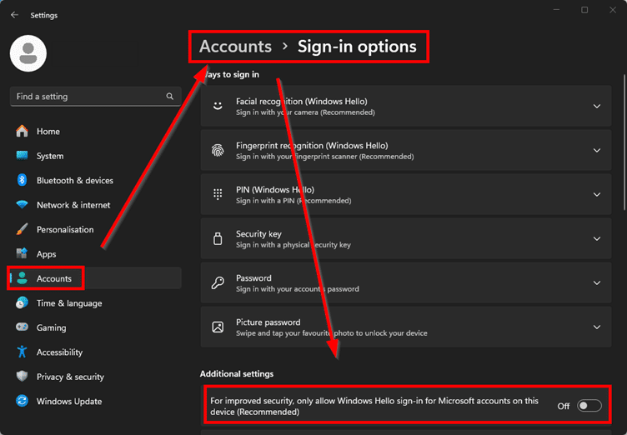Click the Additional settings heading
This screenshot has height=435, width=627.
[x=237, y=374]
